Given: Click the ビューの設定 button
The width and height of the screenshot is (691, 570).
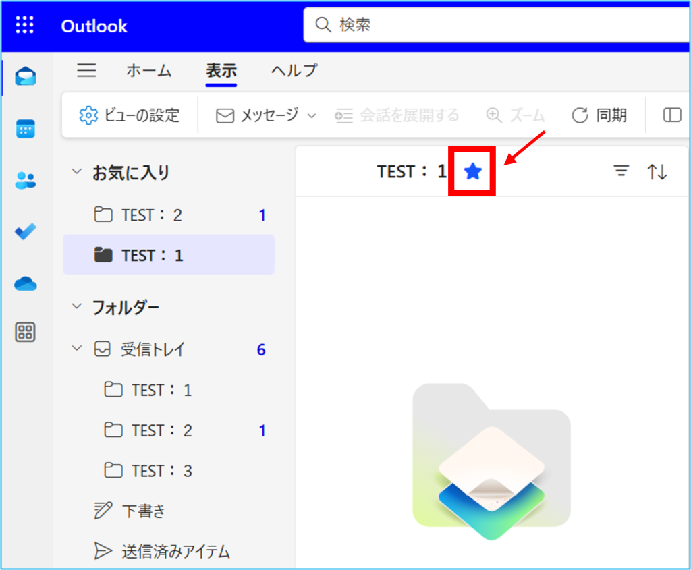Looking at the screenshot, I should 130,115.
